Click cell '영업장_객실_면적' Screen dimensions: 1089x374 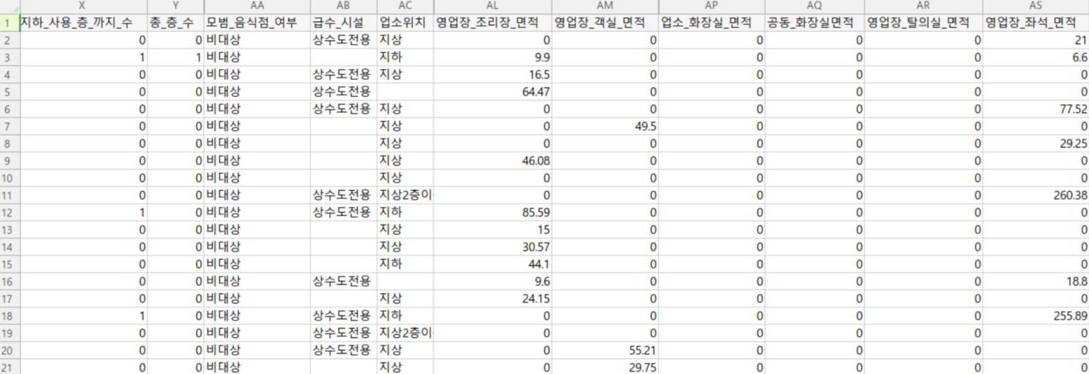605,23
